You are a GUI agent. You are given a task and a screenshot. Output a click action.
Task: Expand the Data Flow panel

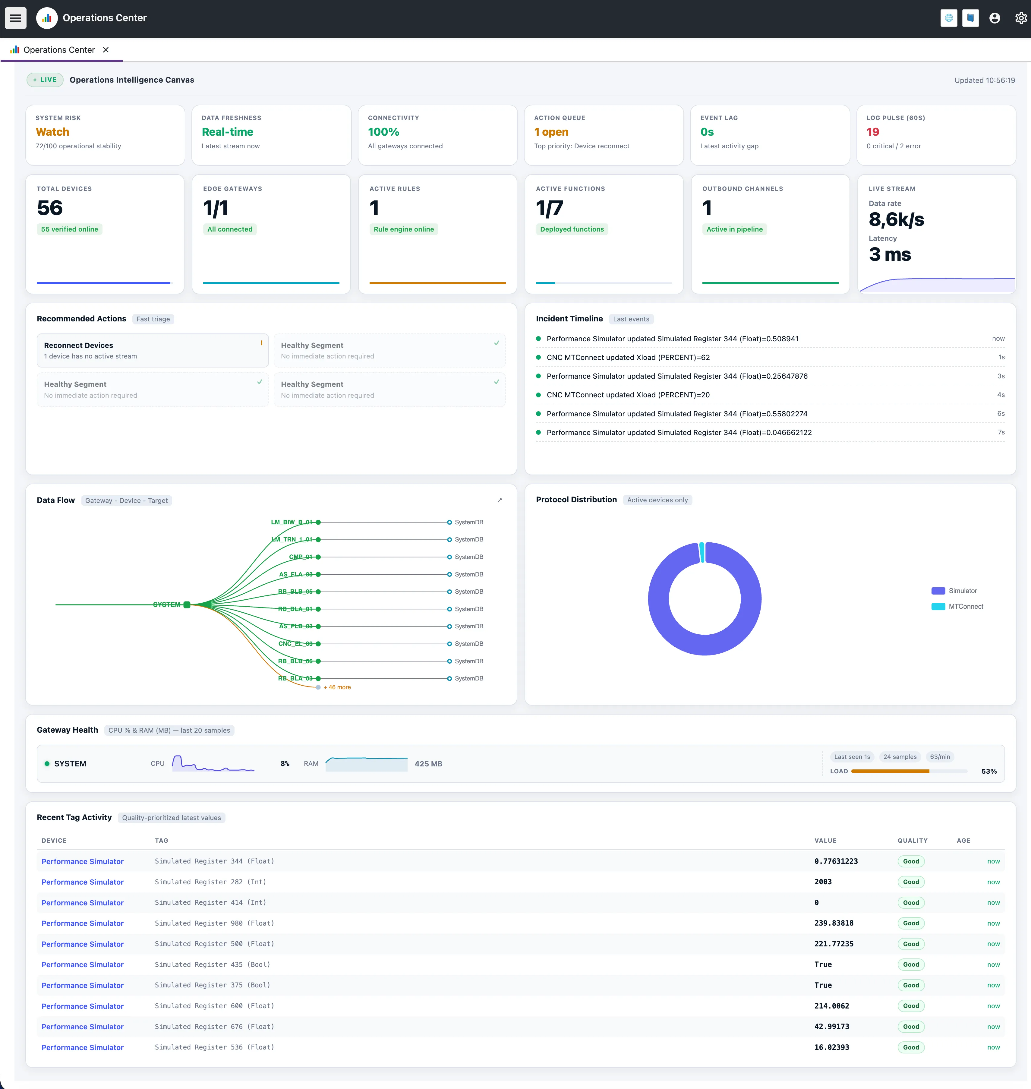point(500,500)
